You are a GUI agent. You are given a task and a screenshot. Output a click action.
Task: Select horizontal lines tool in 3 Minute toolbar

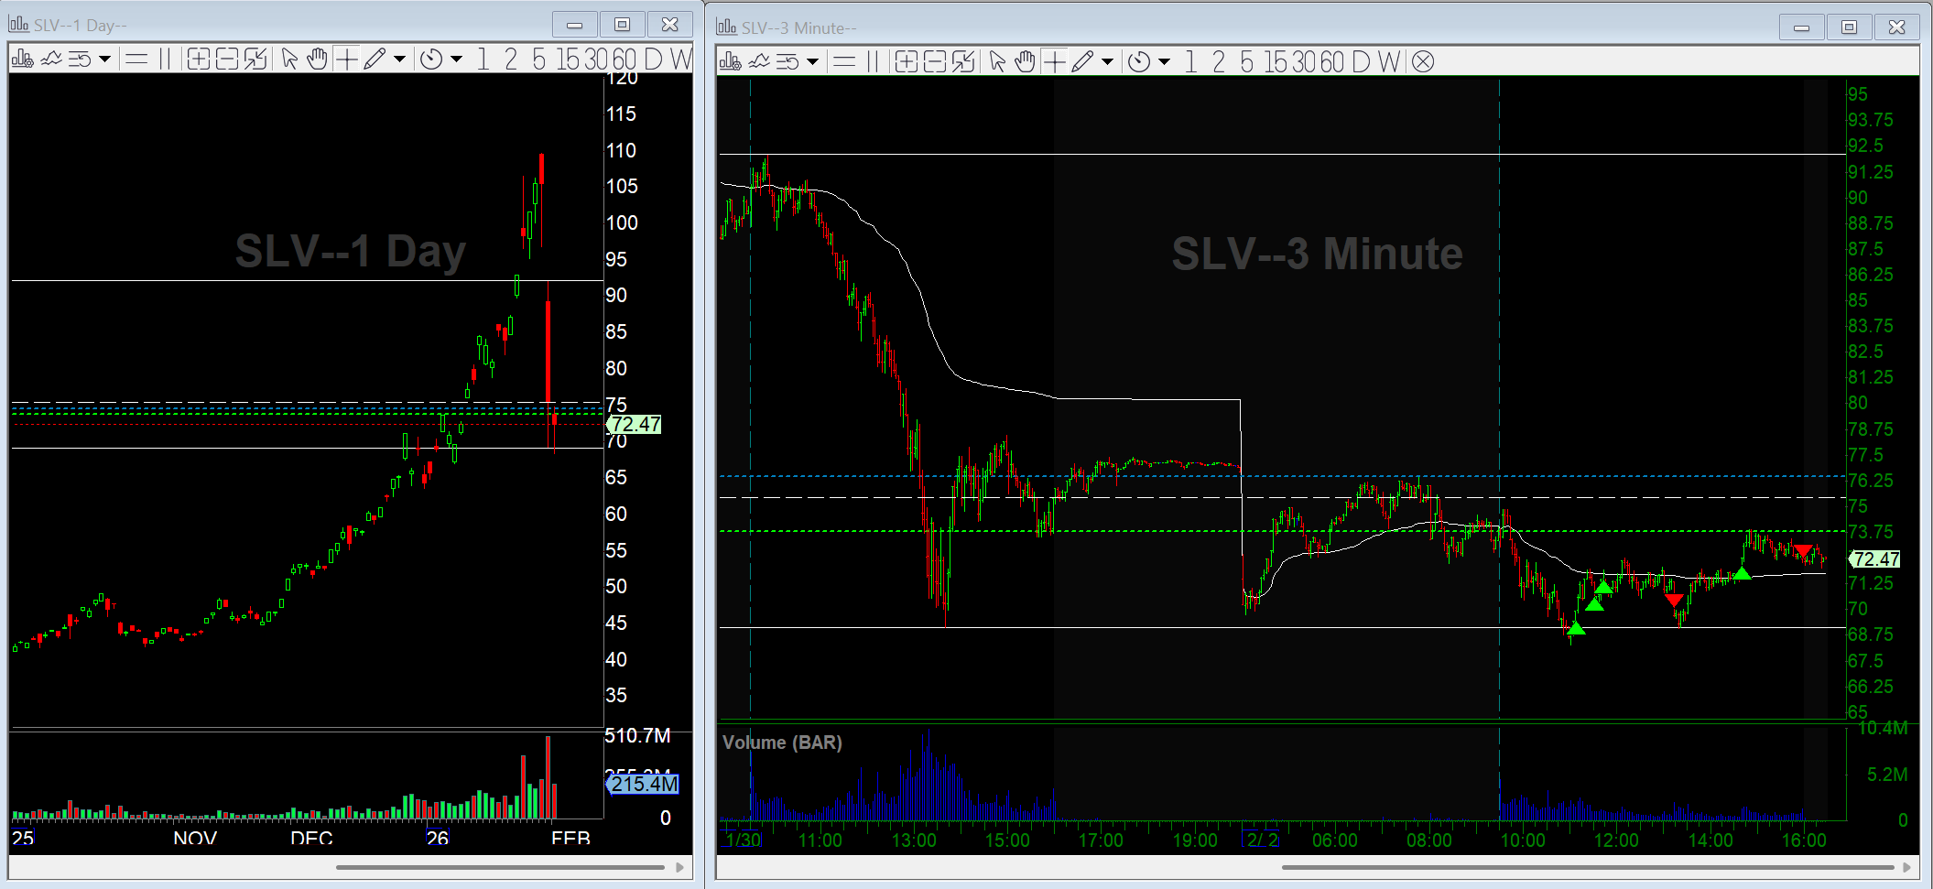pyautogui.click(x=844, y=62)
